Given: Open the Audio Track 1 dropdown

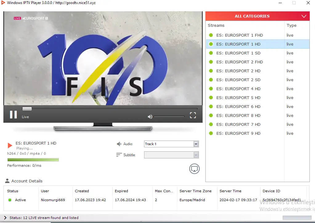Looking at the screenshot, I should [x=172, y=144].
